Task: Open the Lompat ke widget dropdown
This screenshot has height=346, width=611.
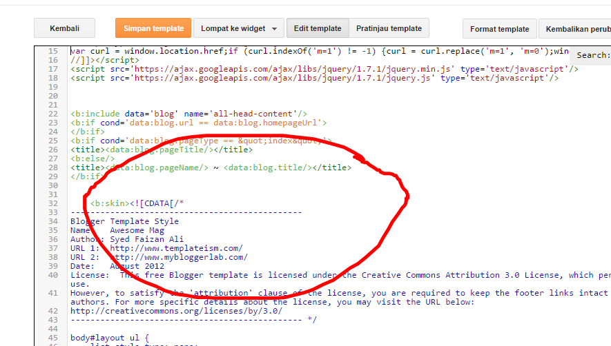Action: click(x=239, y=28)
